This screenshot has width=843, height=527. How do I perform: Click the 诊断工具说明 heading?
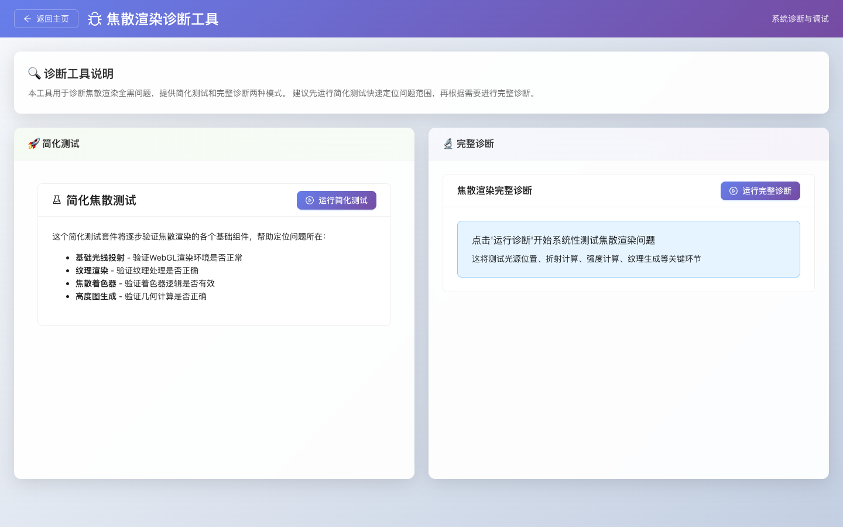tap(78, 73)
